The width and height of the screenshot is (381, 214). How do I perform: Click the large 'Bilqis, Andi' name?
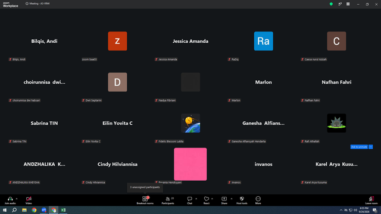pyautogui.click(x=44, y=41)
